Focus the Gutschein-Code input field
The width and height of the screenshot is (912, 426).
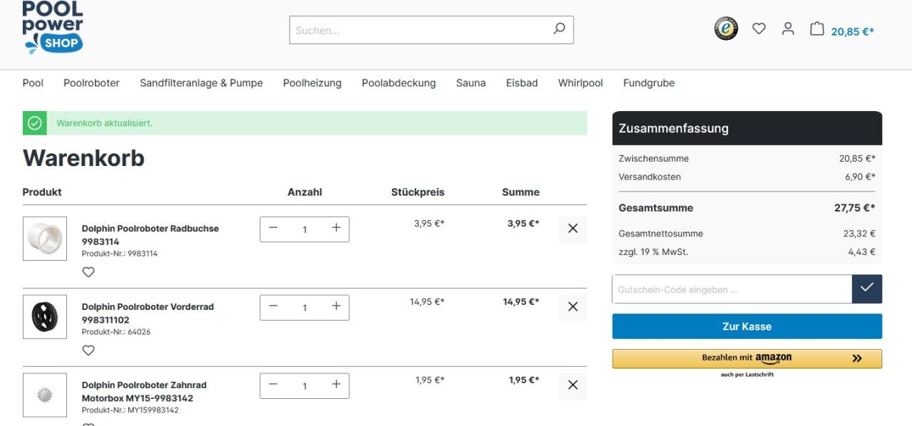click(732, 289)
